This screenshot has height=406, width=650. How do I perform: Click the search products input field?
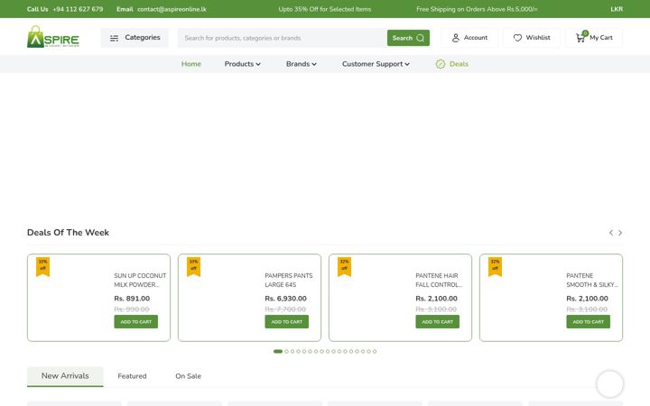tap(283, 38)
